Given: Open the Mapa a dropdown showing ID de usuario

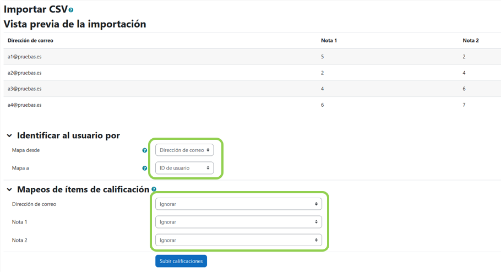Looking at the screenshot, I should point(184,168).
